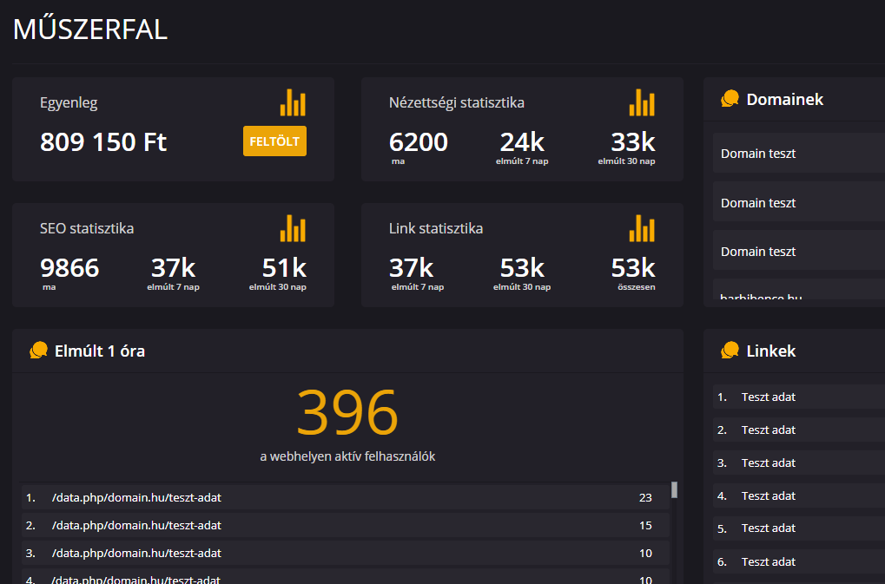885x584 pixels.
Task: Open Linkek entry 2. Teszt adat
Action: pyautogui.click(x=799, y=430)
